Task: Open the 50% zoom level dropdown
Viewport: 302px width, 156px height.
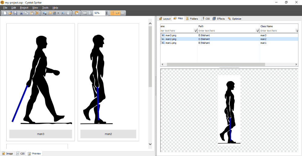Action: pyautogui.click(x=107, y=13)
